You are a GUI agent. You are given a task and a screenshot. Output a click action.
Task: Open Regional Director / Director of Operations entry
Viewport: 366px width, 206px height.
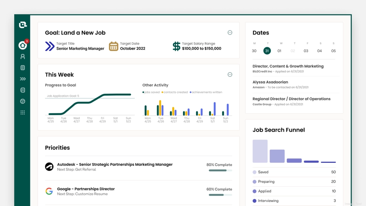pos(291,99)
